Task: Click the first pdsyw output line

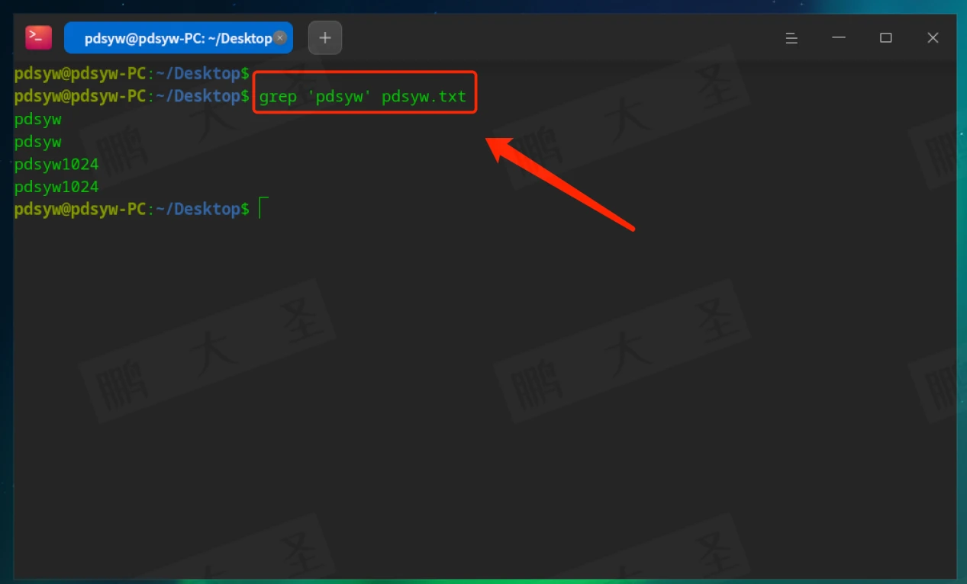Action: 38,120
